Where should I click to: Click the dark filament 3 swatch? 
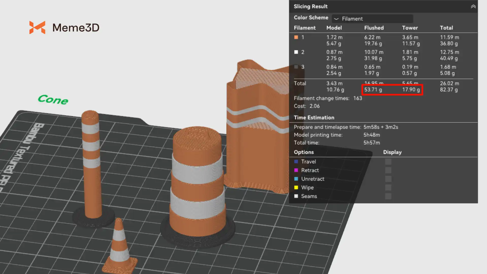tap(296, 67)
